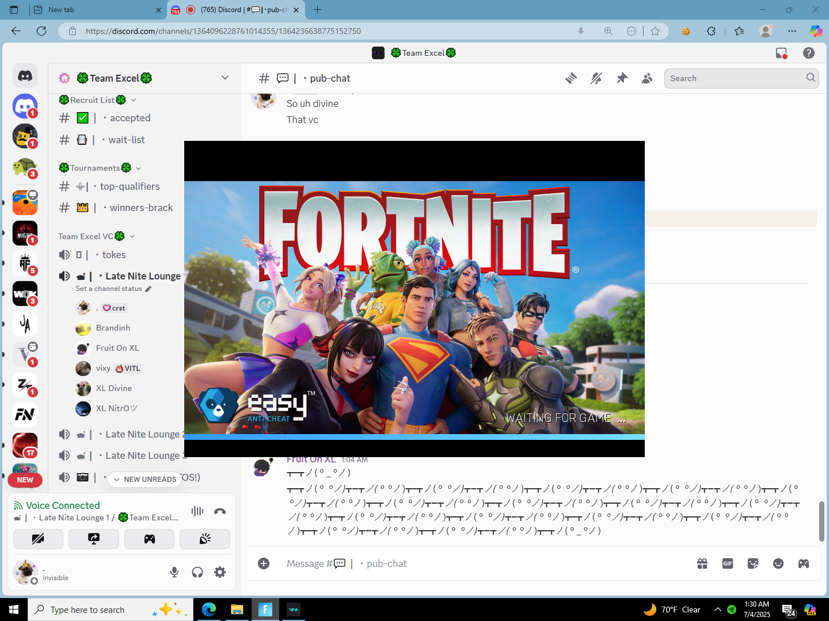Screen dimensions: 829x621
Task: Open the Discord inbox icon
Action: 781,53
